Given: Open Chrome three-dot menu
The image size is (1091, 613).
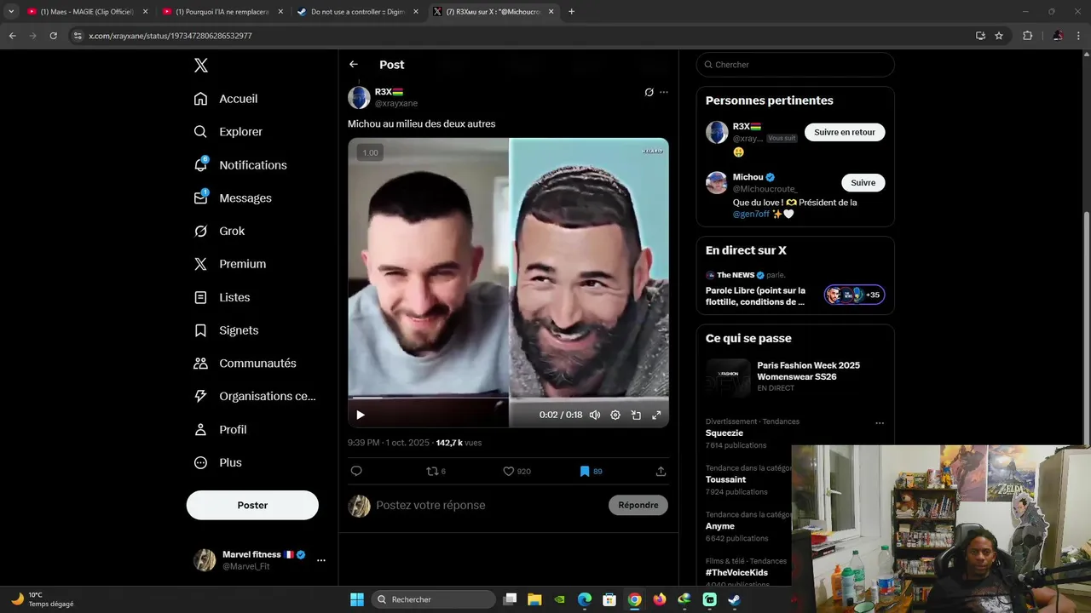Looking at the screenshot, I should pos(1079,36).
